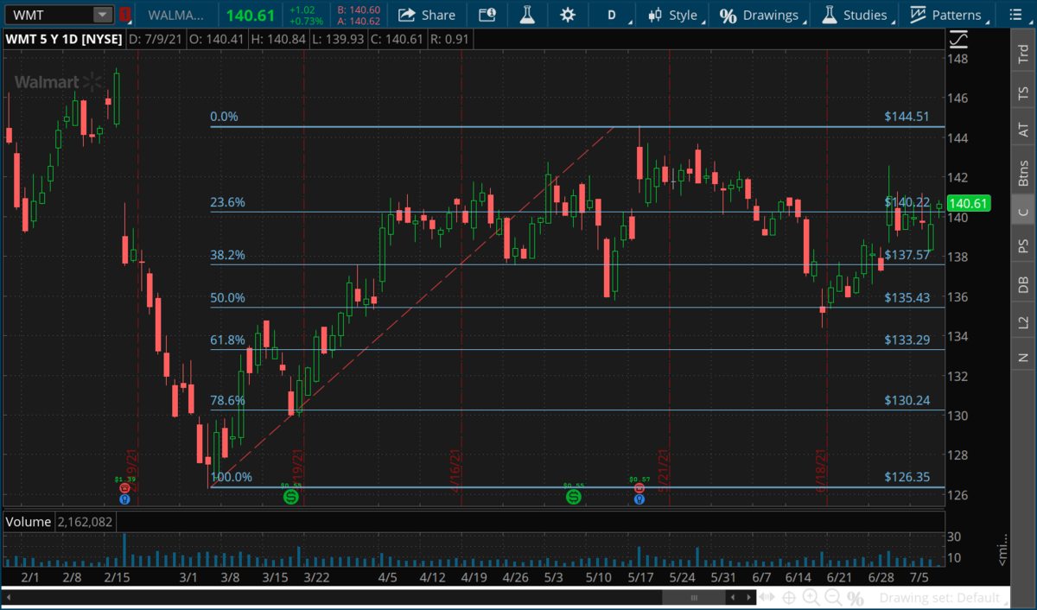Open the TS side panel tab
Viewport: 1037px width, 610px height.
coord(1023,92)
